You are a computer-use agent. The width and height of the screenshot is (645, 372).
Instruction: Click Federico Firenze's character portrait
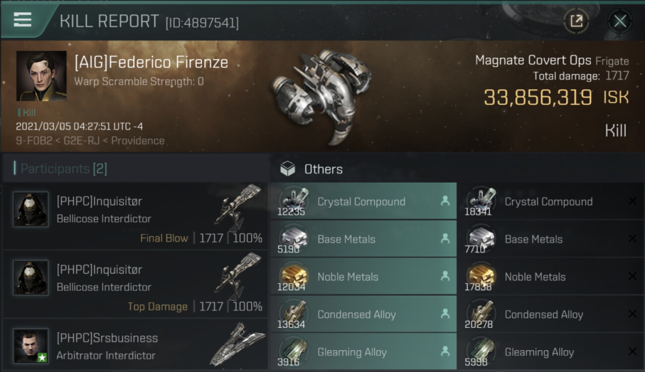pyautogui.click(x=41, y=75)
